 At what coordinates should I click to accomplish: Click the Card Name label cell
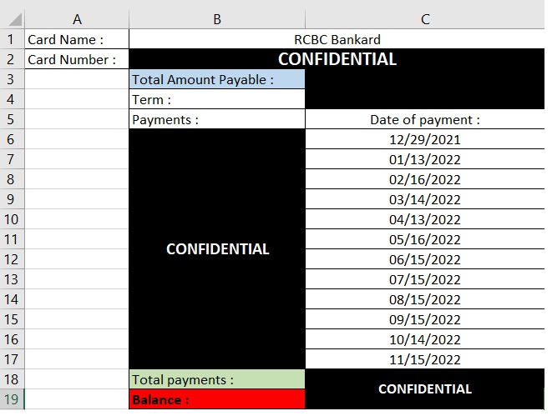click(x=77, y=39)
